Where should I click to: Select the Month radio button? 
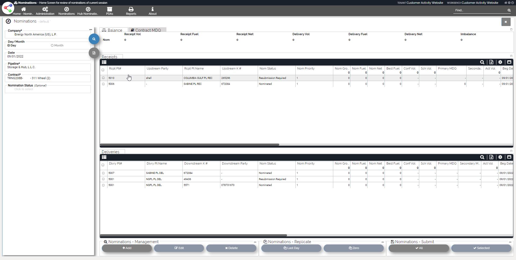tap(52, 46)
